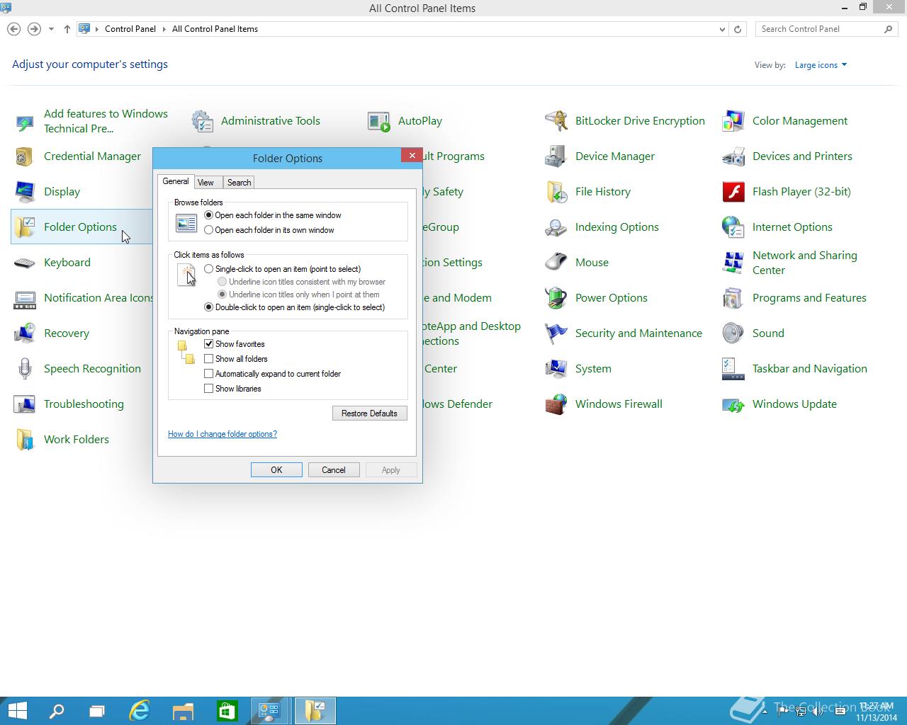Screen dimensions: 907x725
Task: Select the General tab in Folder Options
Action: tap(176, 181)
